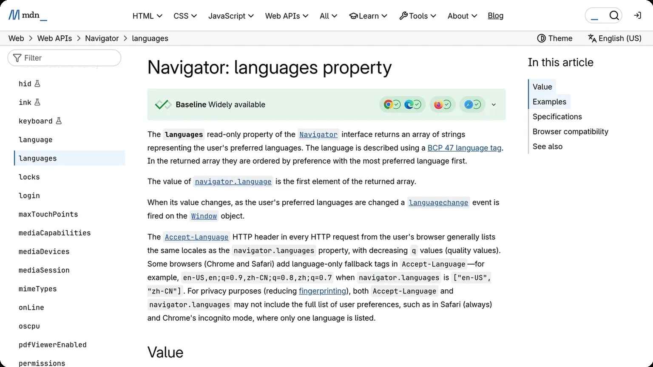Click the filter funnel icon in sidebar
This screenshot has width=653, height=367.
(x=17, y=58)
